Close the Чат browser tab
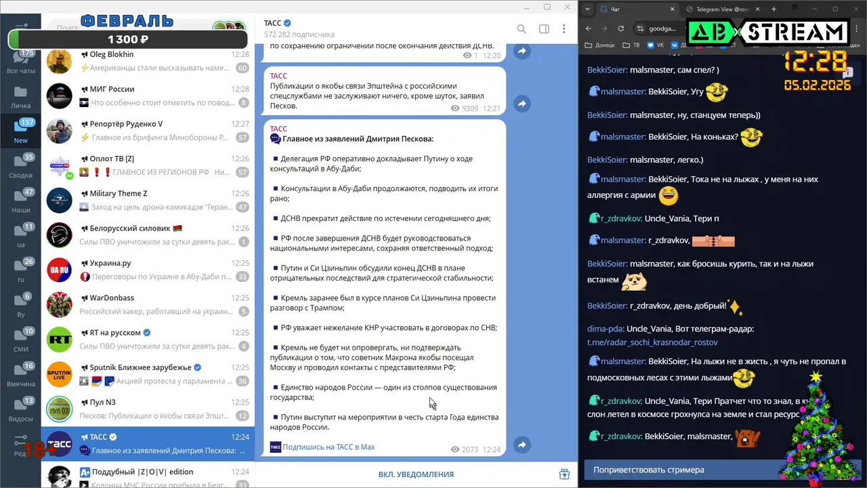Screen dimensions: 867x488 [x=673, y=9]
